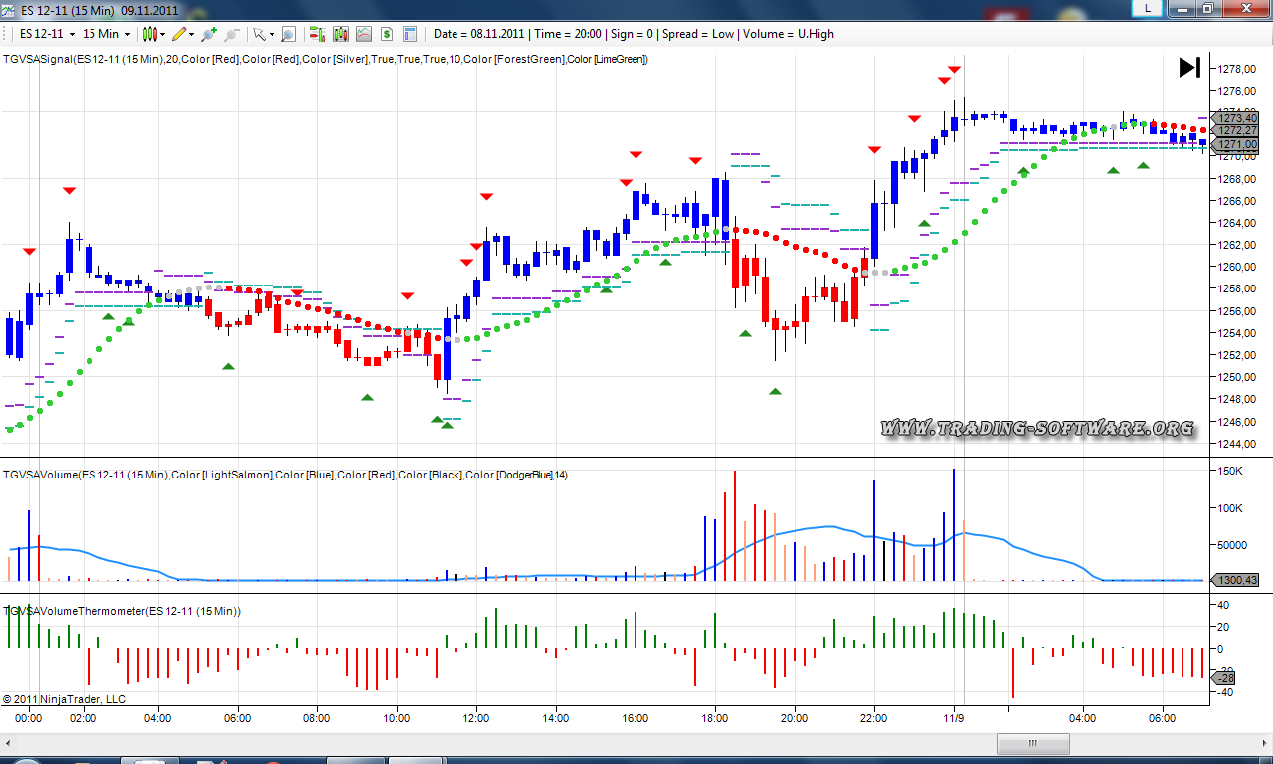Open the Indicators icon in toolbar

pyautogui.click(x=364, y=34)
